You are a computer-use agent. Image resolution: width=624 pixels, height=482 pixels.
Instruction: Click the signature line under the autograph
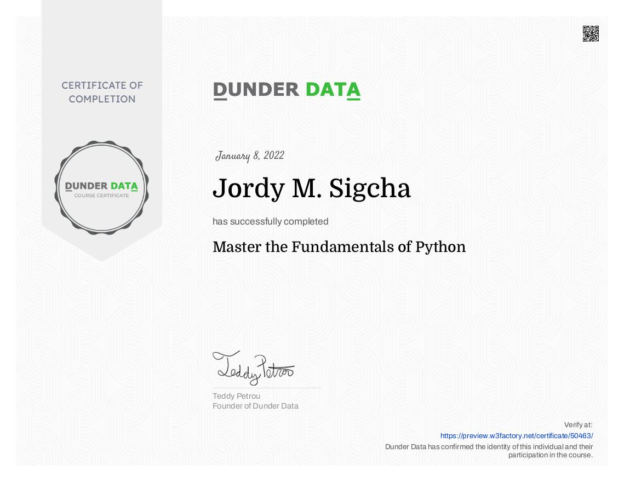[267, 388]
